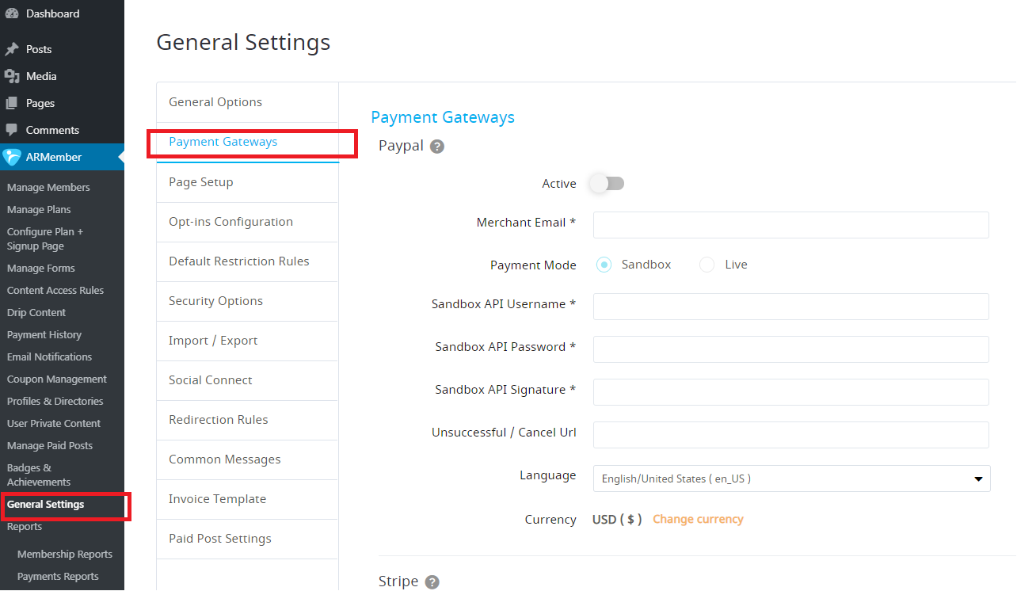The height and width of the screenshot is (591, 1017).
Task: Click the Change currency link
Action: pyautogui.click(x=698, y=520)
